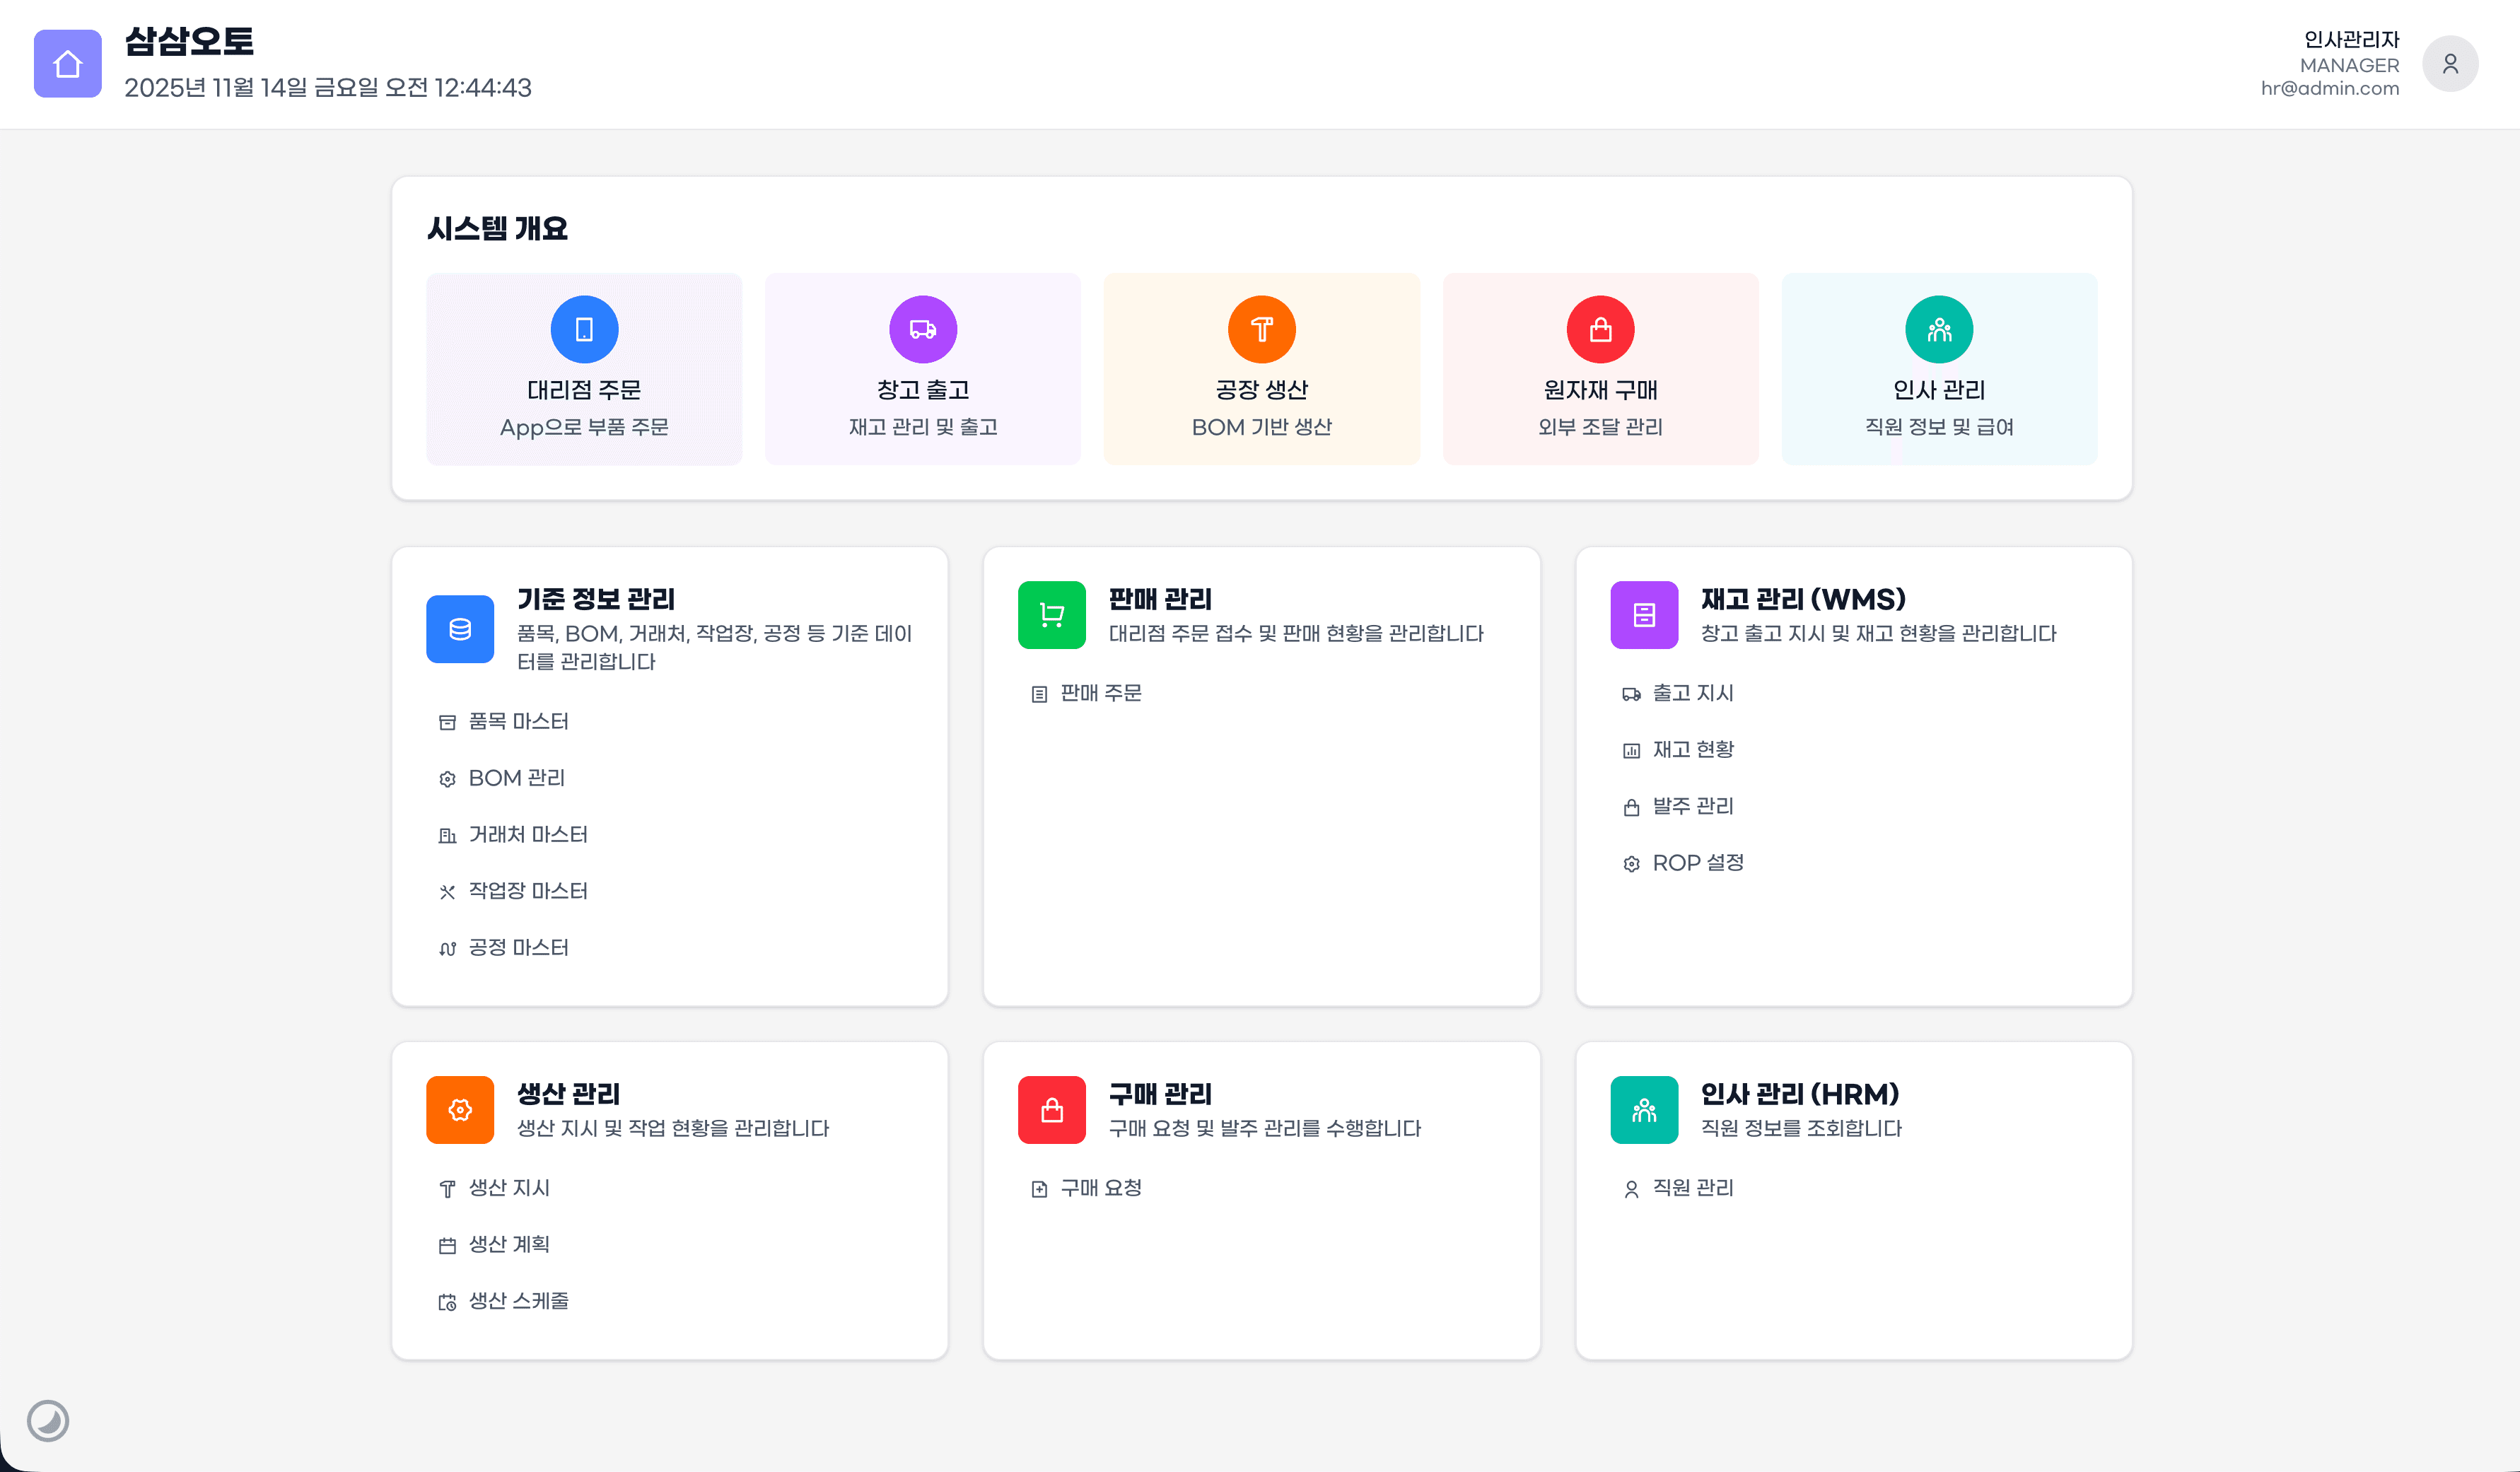The width and height of the screenshot is (2520, 1472).
Task: Open ROP 설정 link
Action: pyautogui.click(x=1697, y=862)
